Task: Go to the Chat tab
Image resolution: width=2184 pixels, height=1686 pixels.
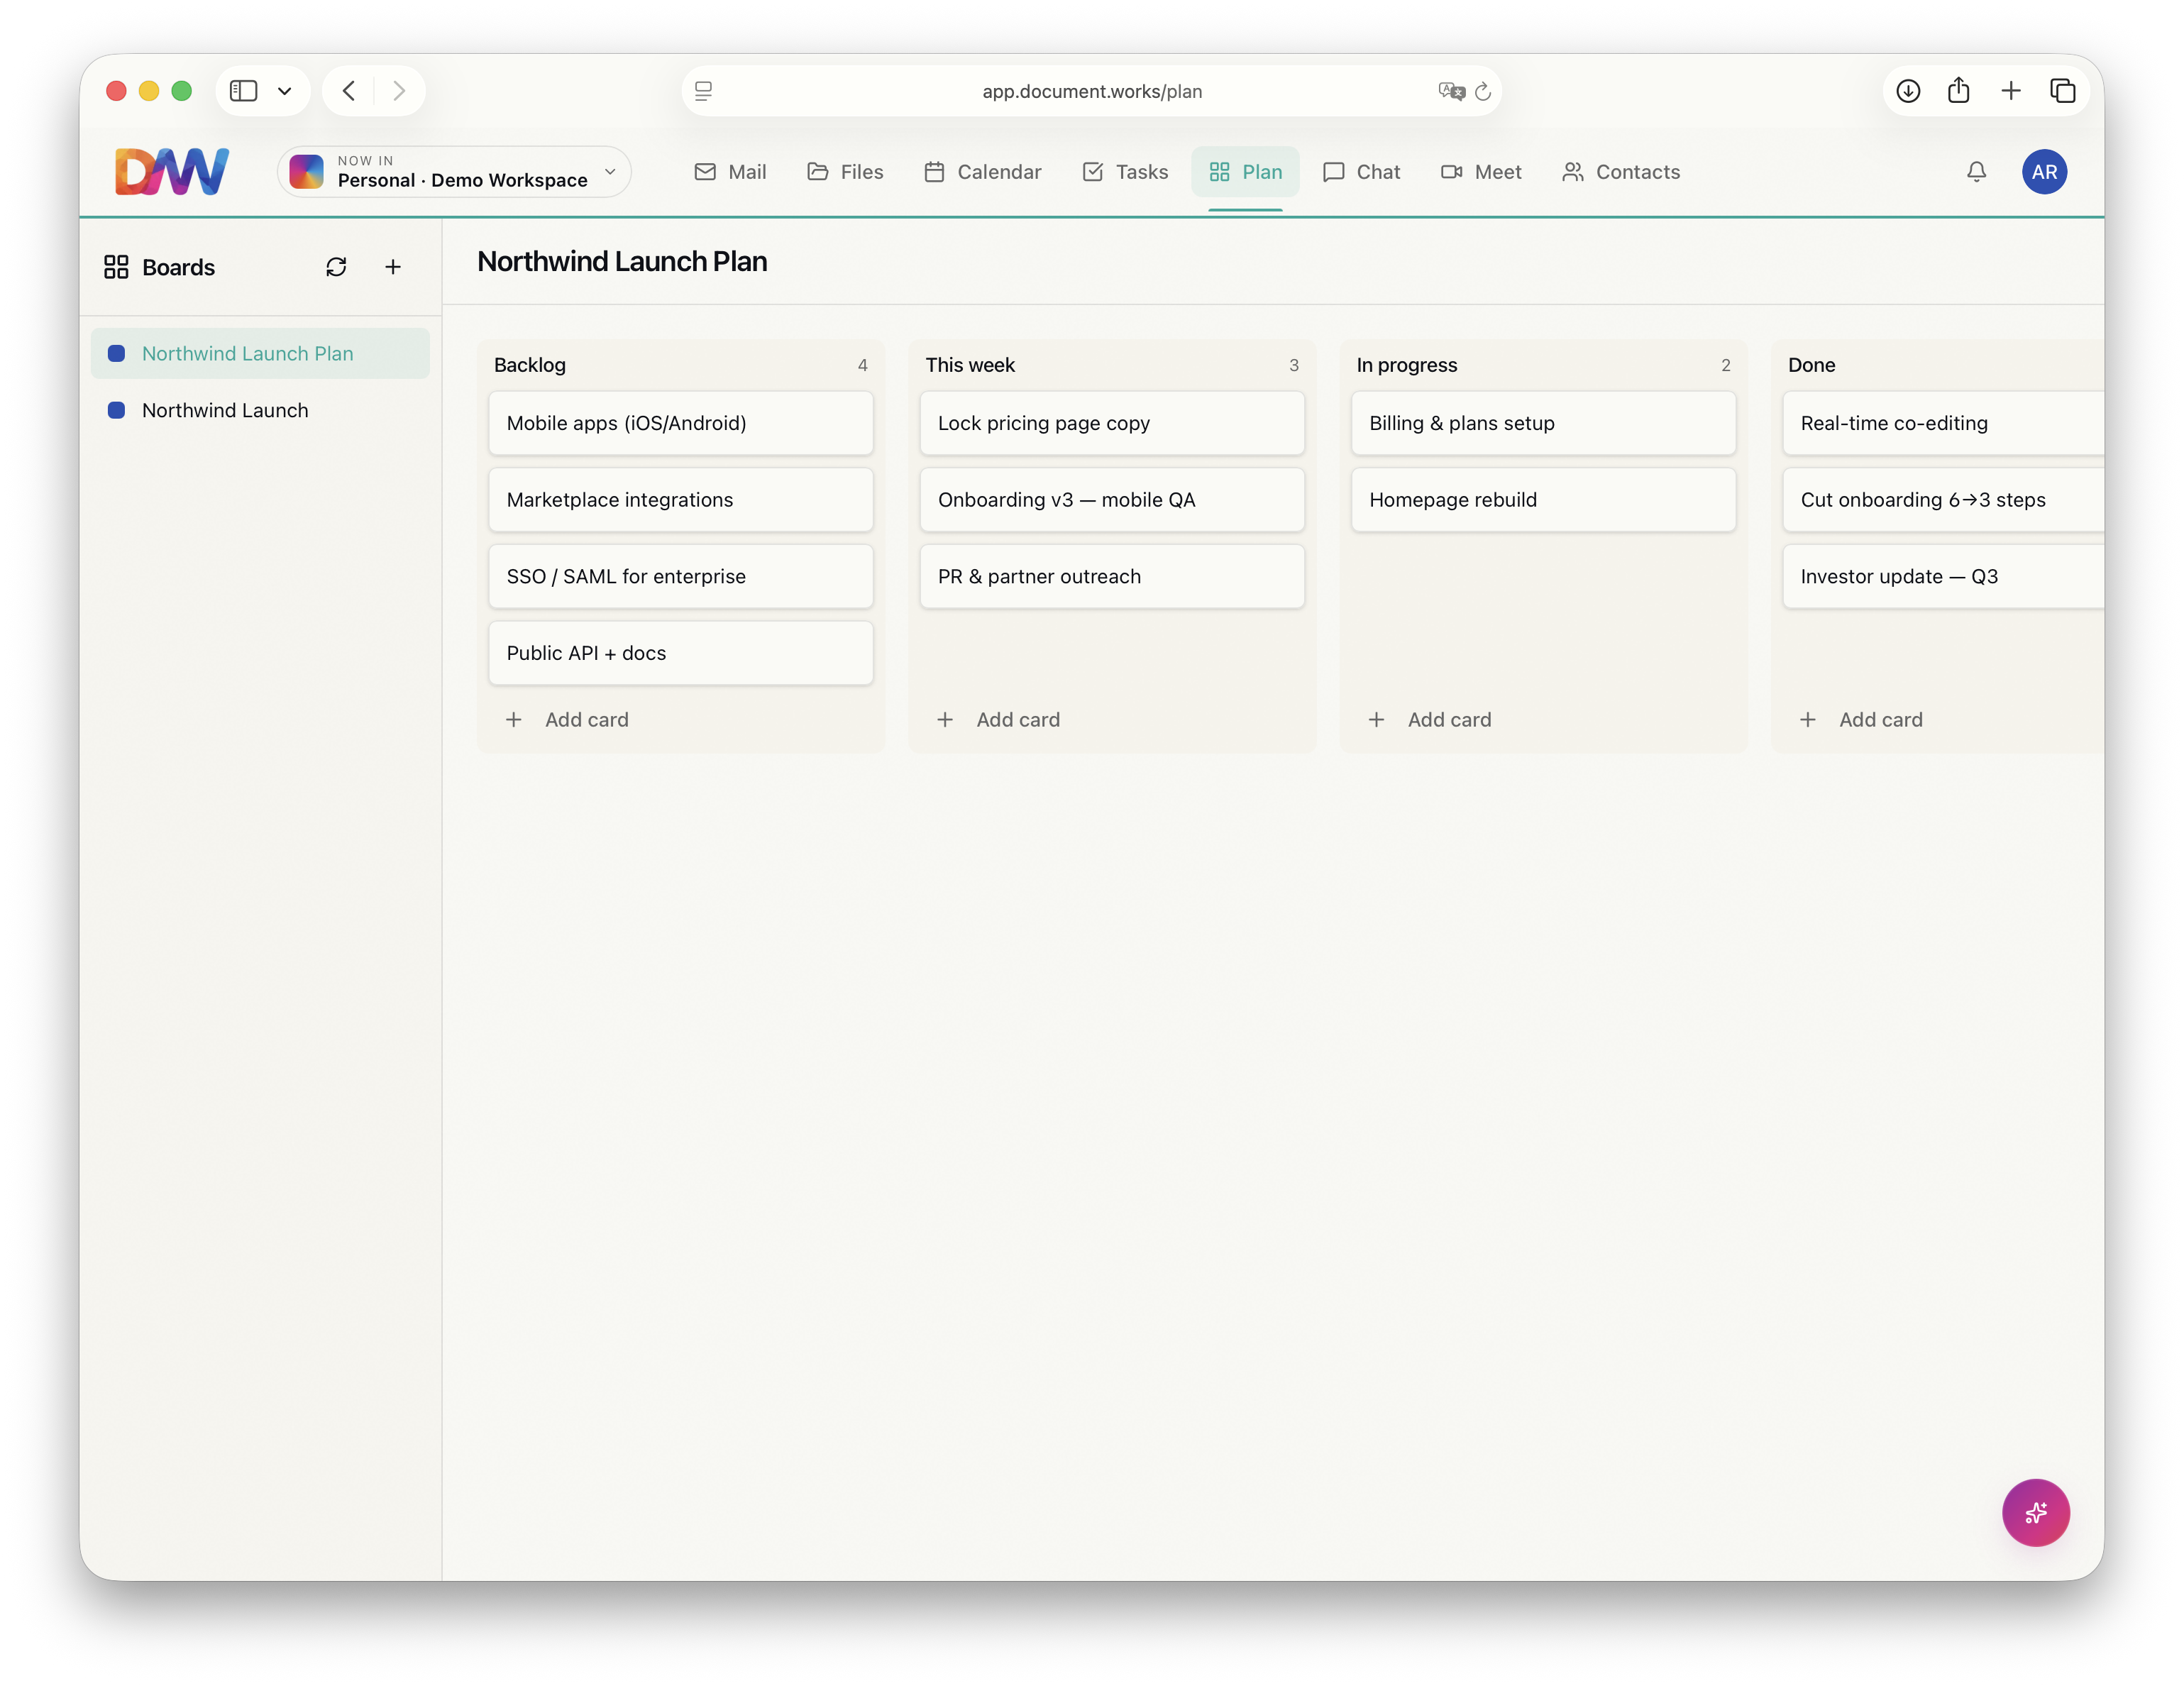Action: tap(1361, 172)
